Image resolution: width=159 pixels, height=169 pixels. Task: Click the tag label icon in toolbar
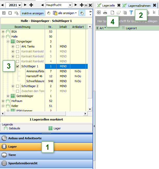pos(82,13)
